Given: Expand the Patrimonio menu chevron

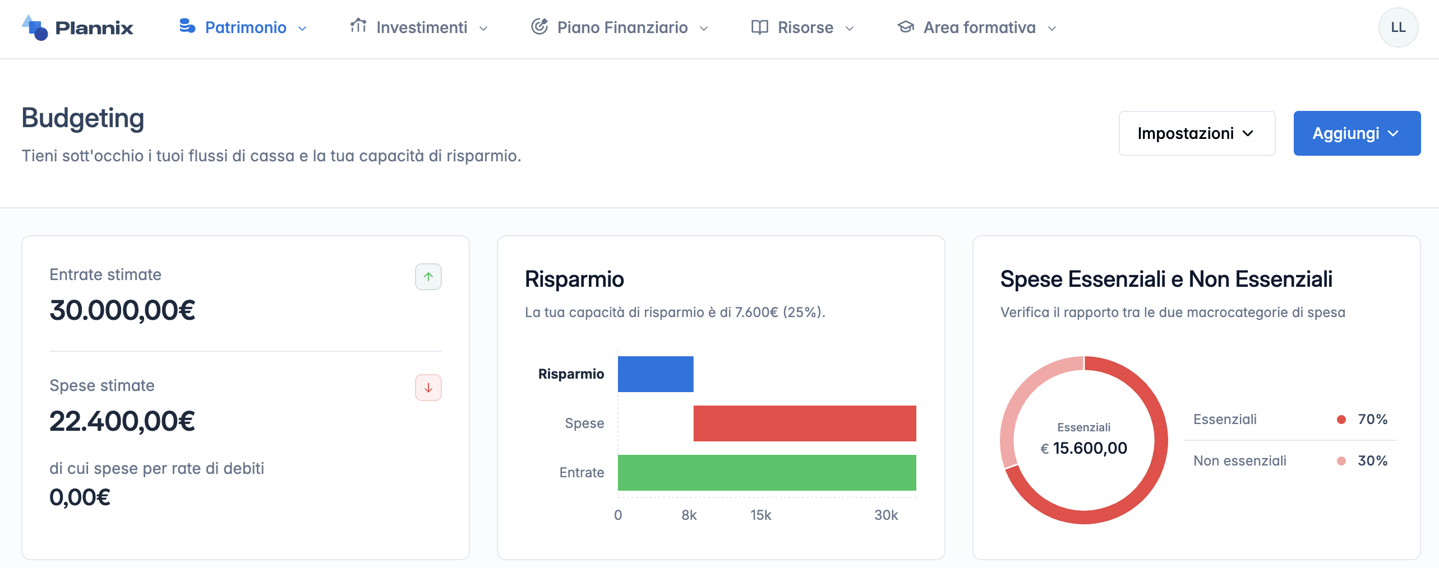Looking at the screenshot, I should 302,29.
